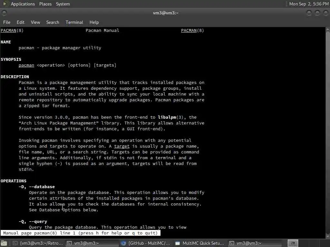Click the terminal vertical scrollbar
The width and height of the screenshot is (330, 247).
tap(328, 133)
